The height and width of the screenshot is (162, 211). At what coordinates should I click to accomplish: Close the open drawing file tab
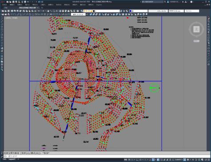(38, 8)
